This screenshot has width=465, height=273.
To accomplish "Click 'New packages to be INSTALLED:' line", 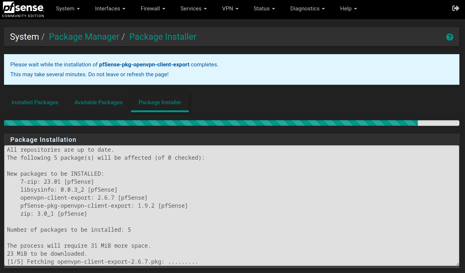I will 55,174.
